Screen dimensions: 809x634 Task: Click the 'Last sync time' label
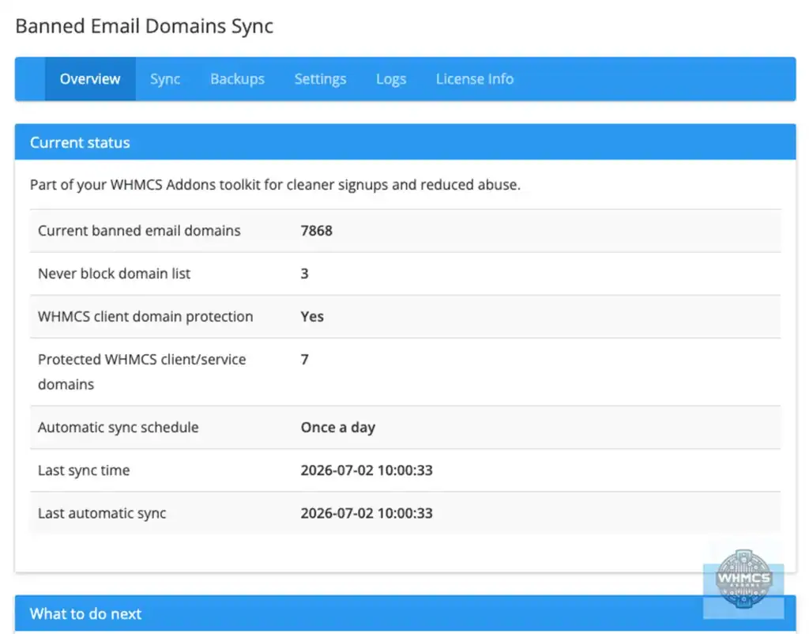tap(84, 470)
